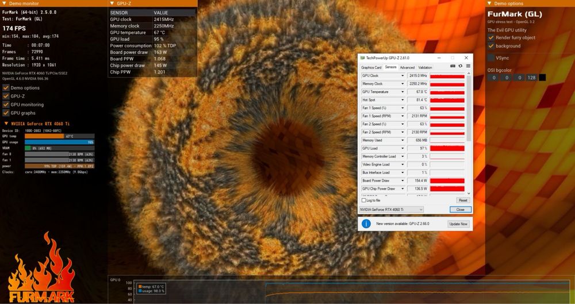Collapse the GPU-Z overlay panel
This screenshot has width=575, height=304.
(112, 3)
